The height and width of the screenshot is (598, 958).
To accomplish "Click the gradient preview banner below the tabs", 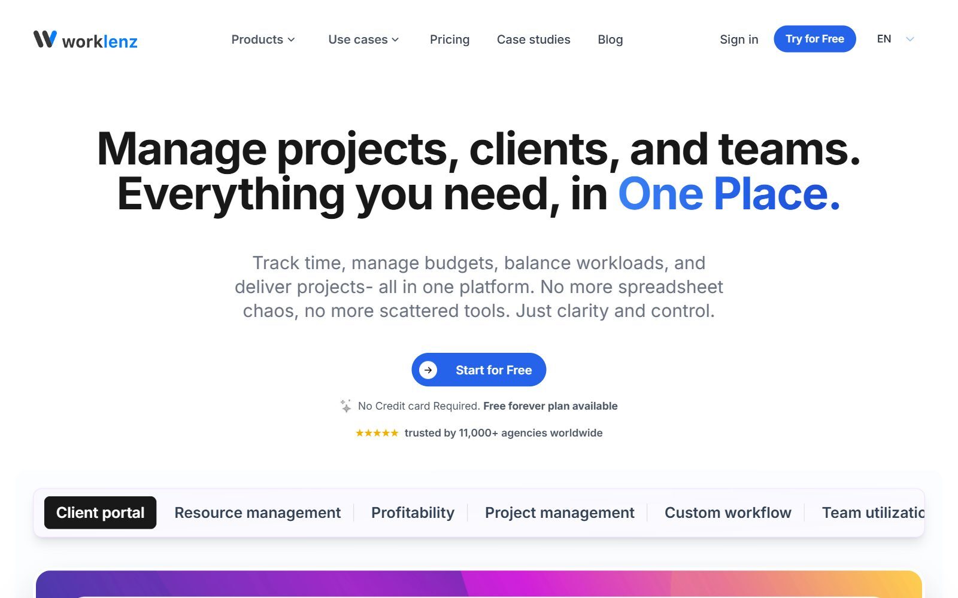I will (x=479, y=584).
